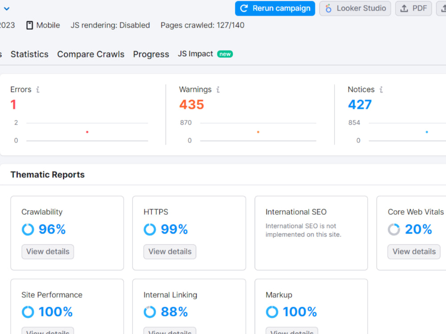Export the report as PDF
The height and width of the screenshot is (334, 446).
pyautogui.click(x=413, y=8)
